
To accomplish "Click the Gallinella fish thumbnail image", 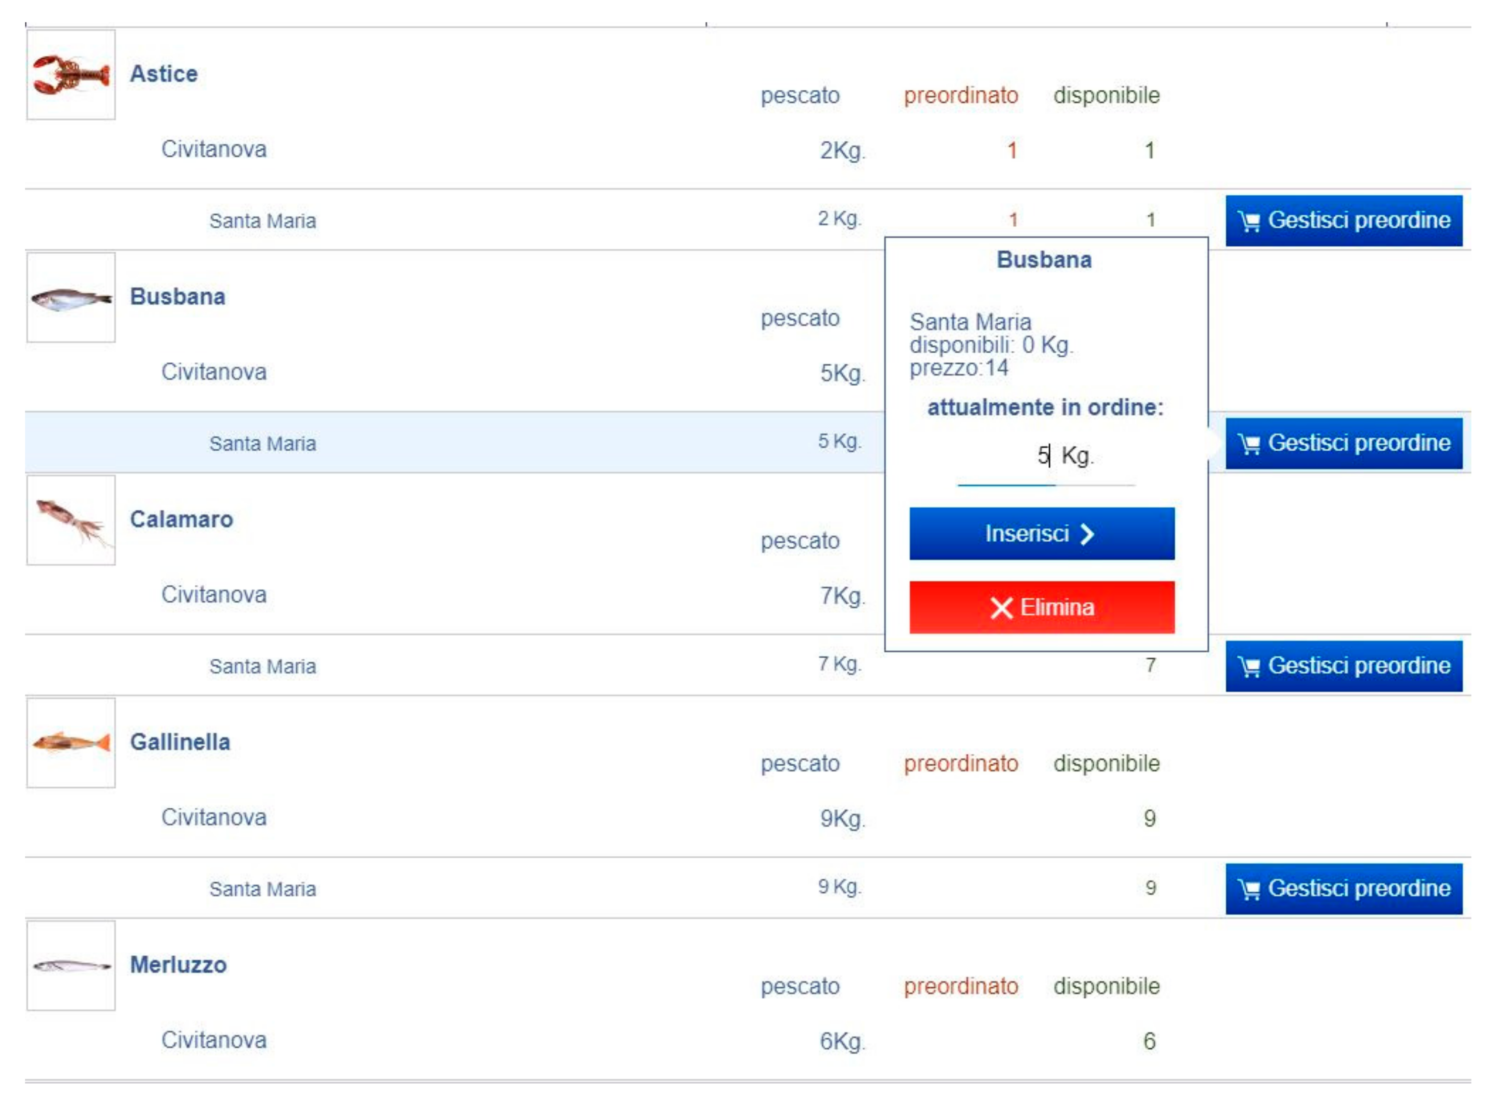I will (71, 743).
